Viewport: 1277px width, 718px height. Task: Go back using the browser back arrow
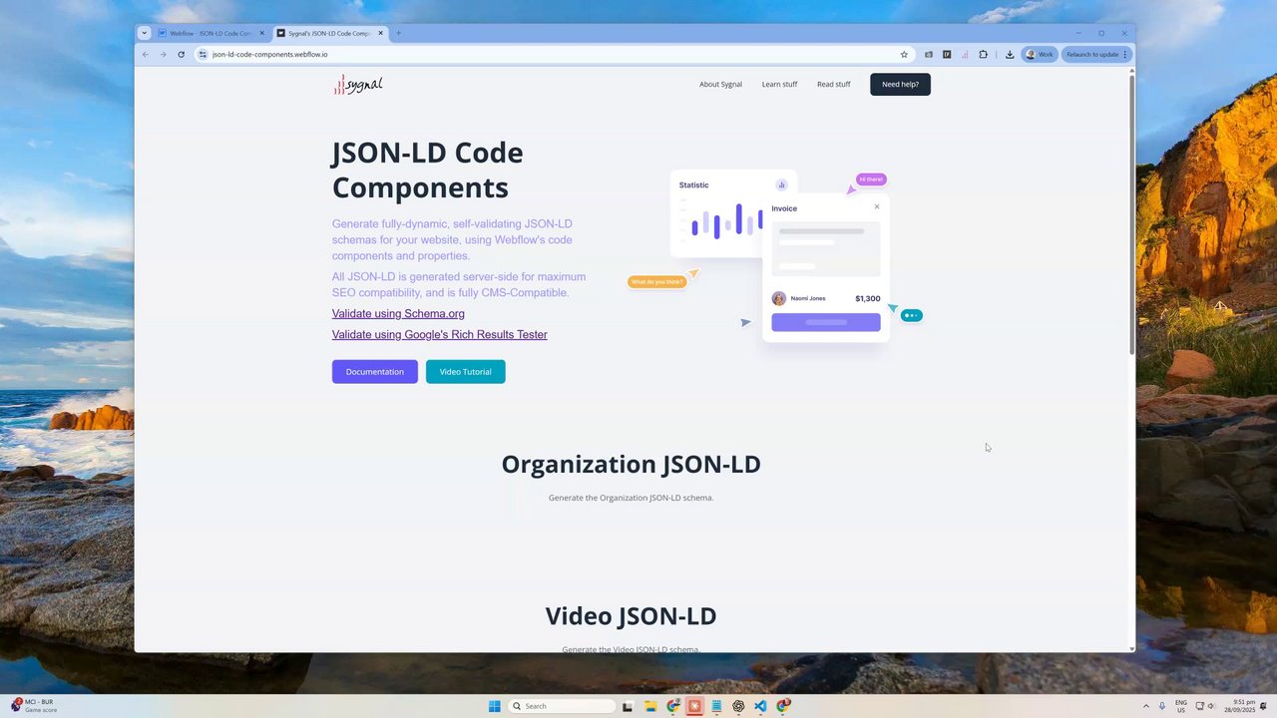click(146, 54)
